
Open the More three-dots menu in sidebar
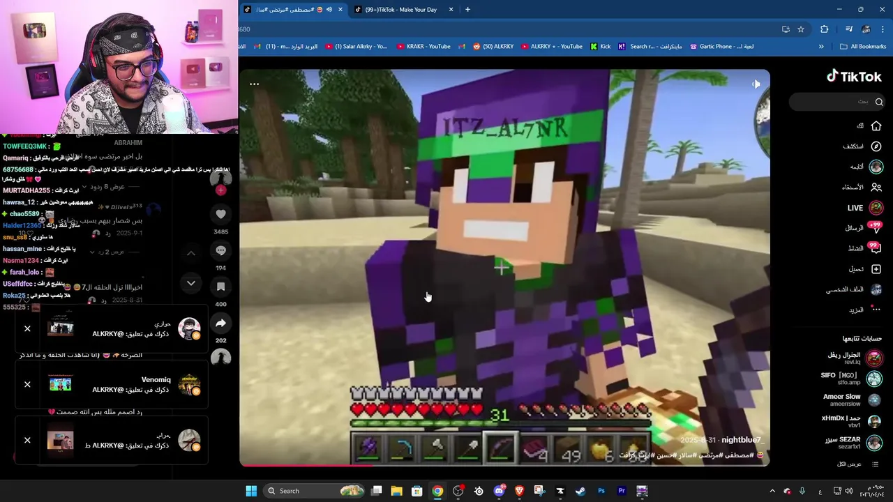pyautogui.click(x=876, y=310)
